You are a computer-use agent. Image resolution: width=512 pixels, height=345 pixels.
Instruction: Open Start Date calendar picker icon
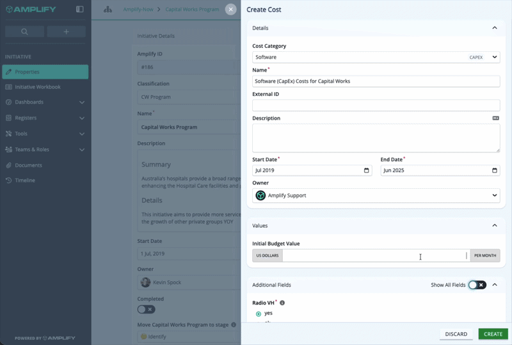coord(366,170)
